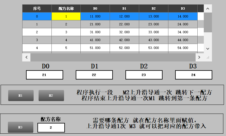Select the 54.000 cell in the table
Image resolution: width=226 pixels, height=136 pixels.
[x=183, y=48]
